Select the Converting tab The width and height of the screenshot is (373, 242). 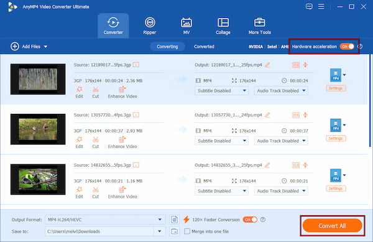click(x=167, y=47)
